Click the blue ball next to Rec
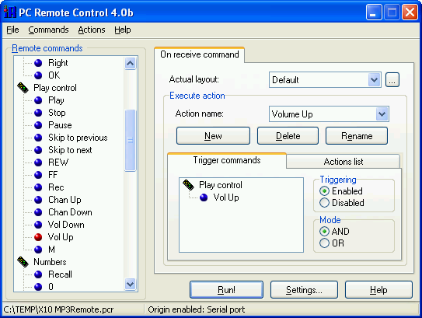This screenshot has width=422, height=318. click(38, 187)
